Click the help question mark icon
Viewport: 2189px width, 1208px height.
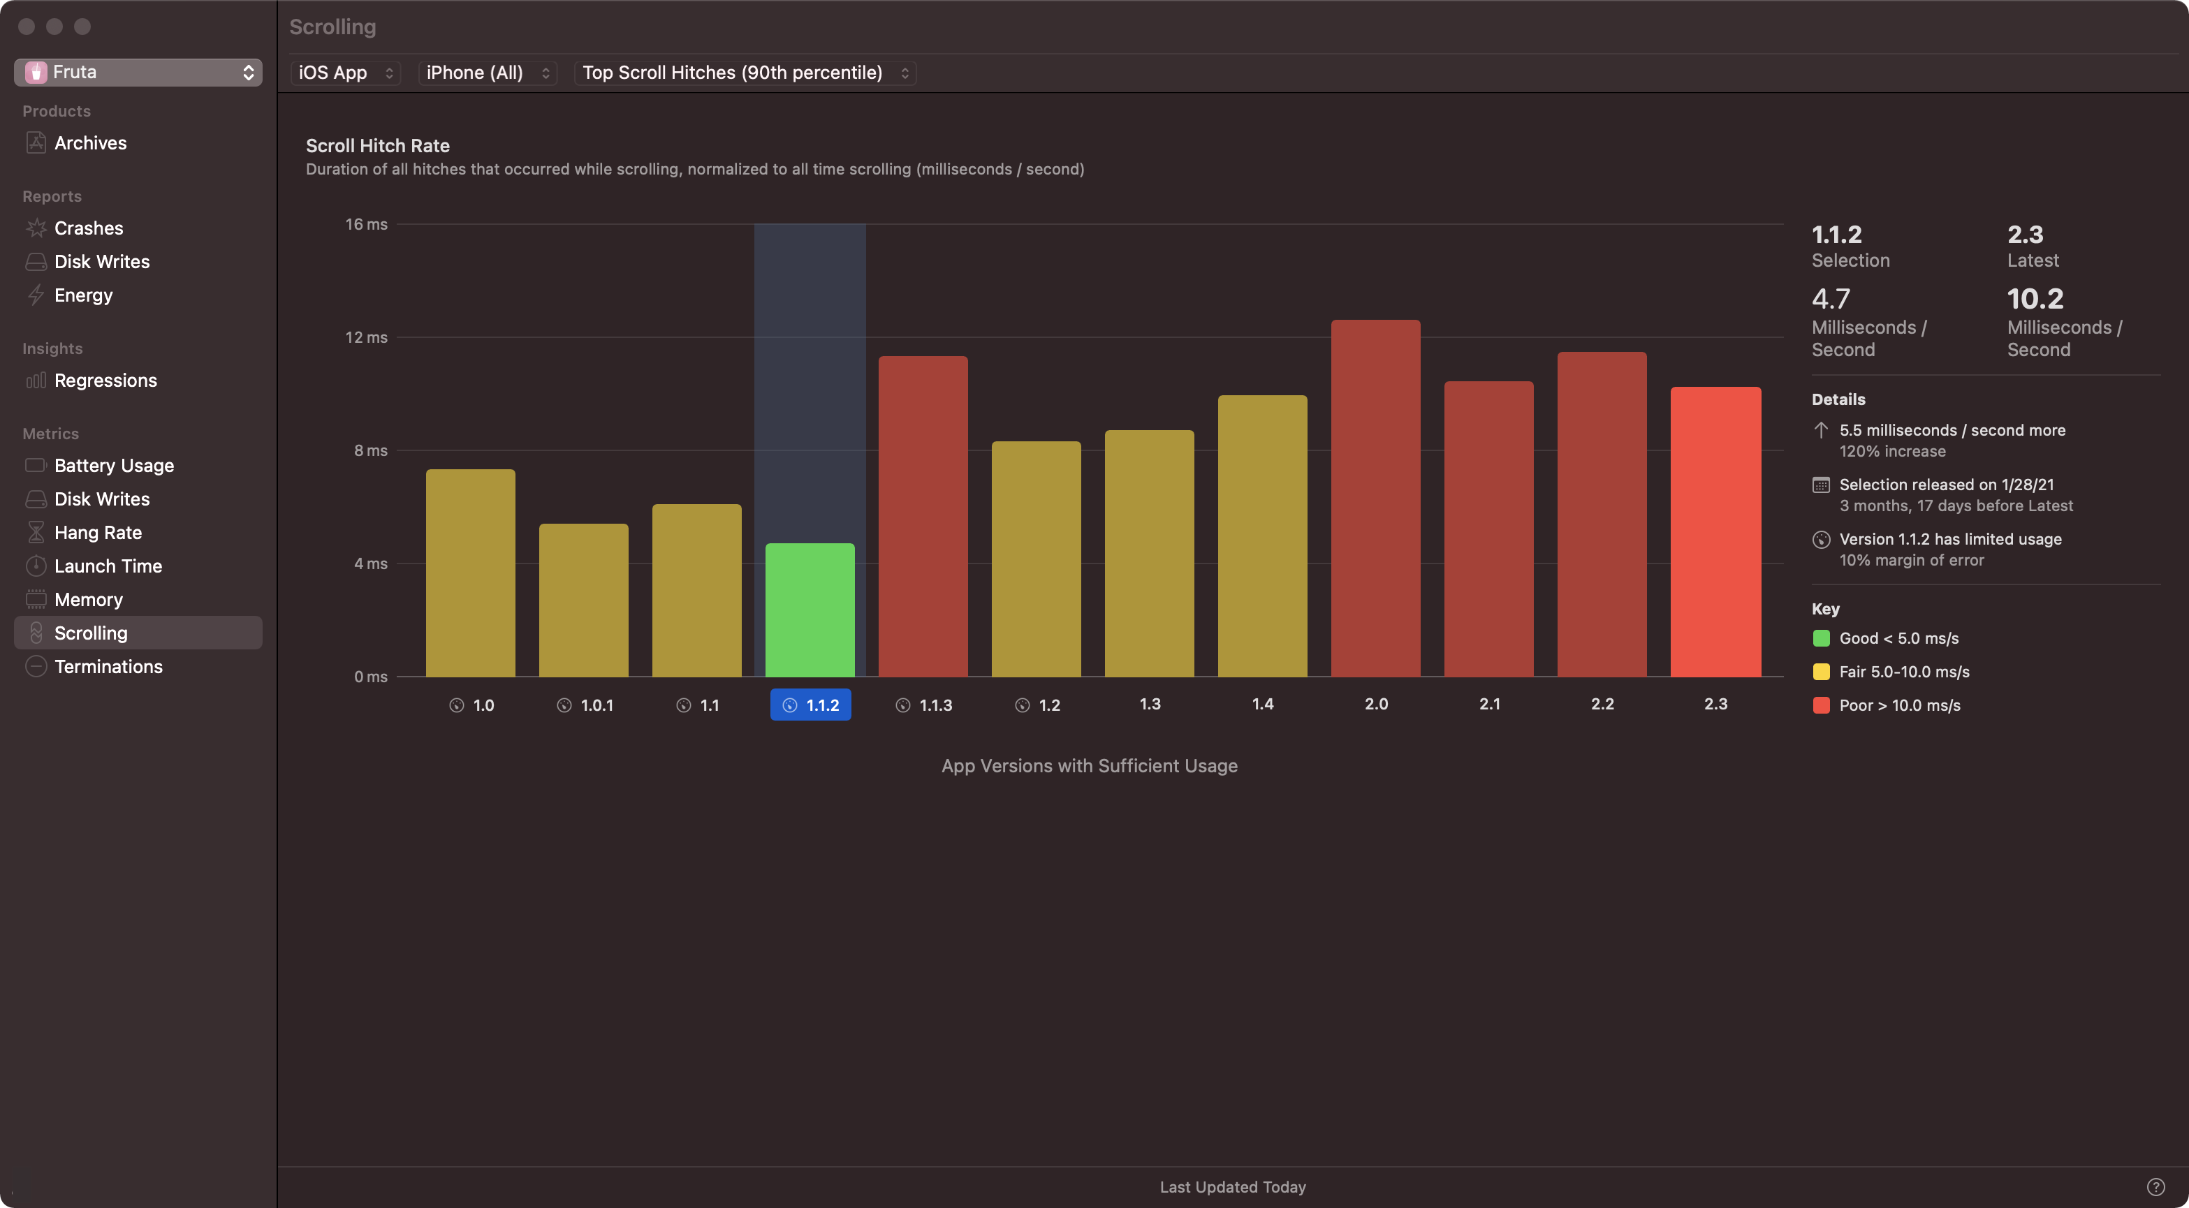(x=2155, y=1187)
